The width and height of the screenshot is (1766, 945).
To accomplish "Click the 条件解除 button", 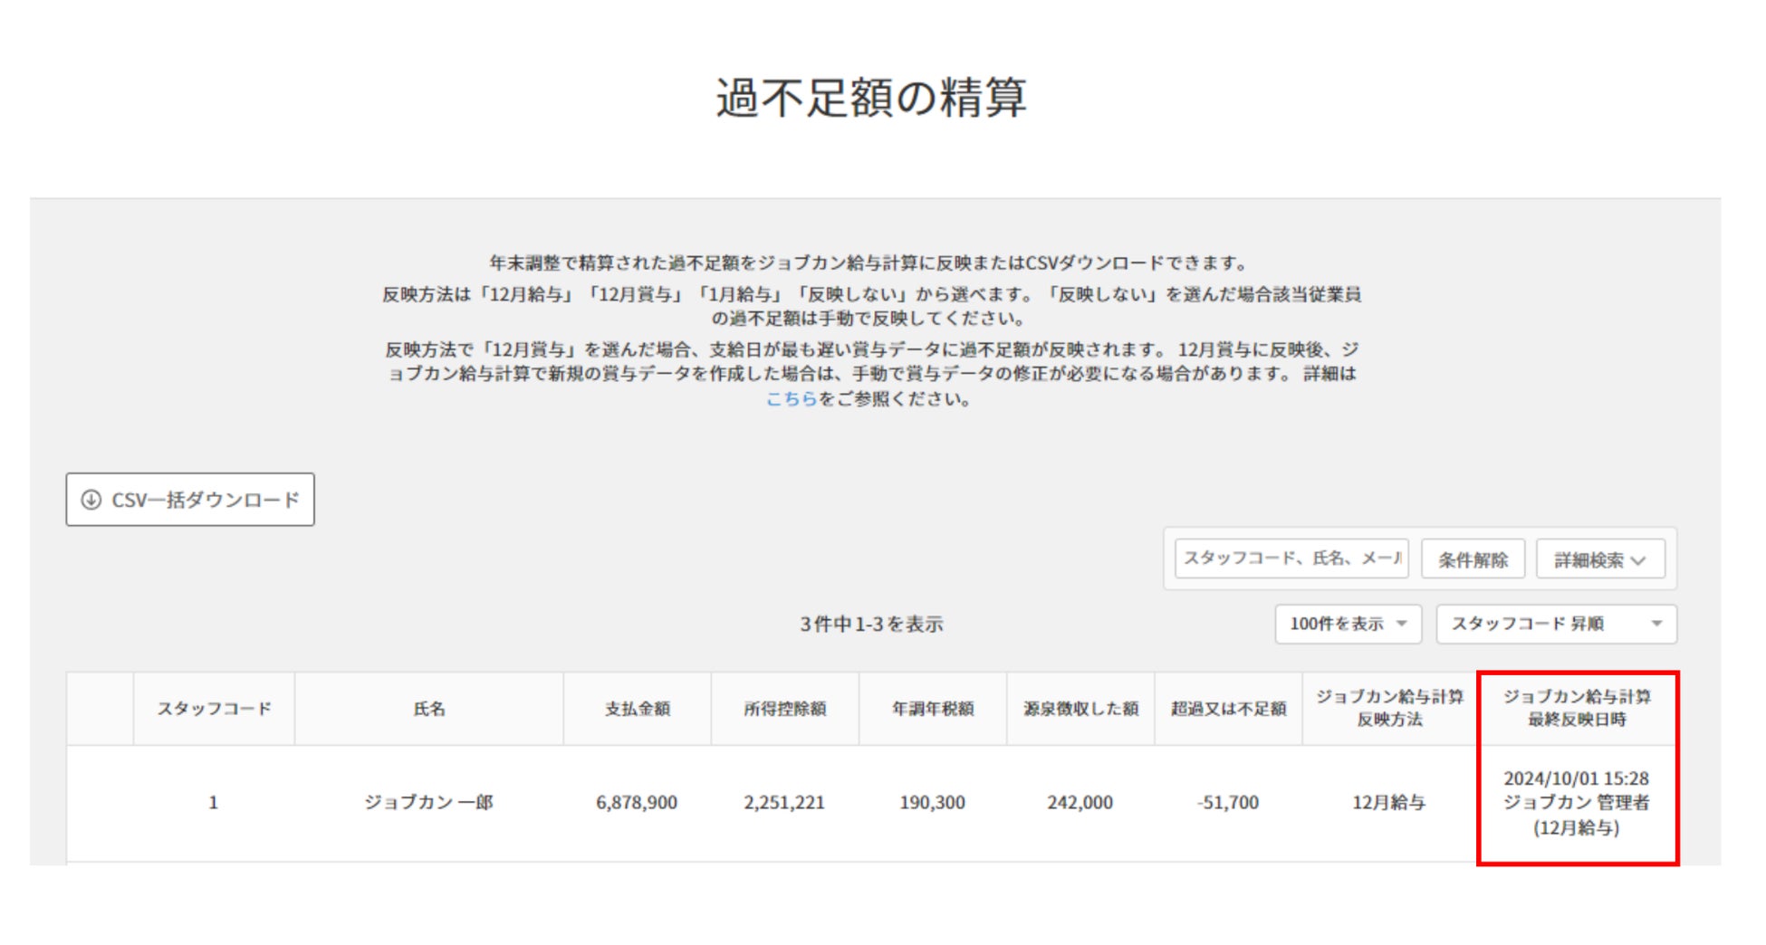I will coord(1473,559).
